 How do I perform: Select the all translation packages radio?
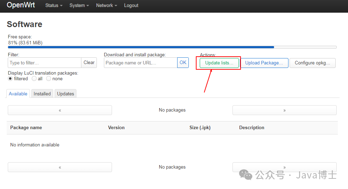pyautogui.click(x=34, y=79)
